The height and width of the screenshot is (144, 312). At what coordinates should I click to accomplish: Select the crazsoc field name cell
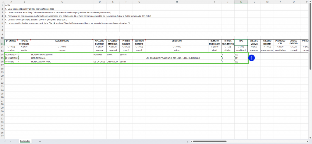62,51
